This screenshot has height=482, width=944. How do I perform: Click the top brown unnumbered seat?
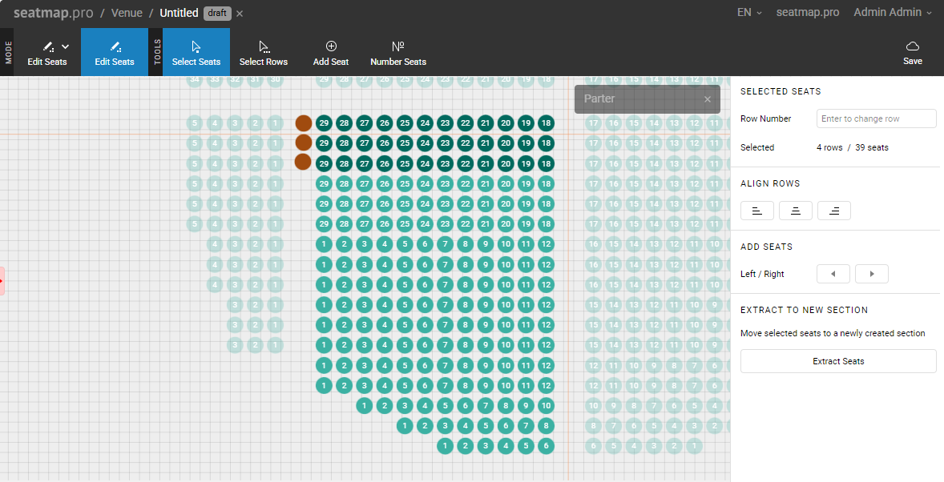pyautogui.click(x=304, y=123)
